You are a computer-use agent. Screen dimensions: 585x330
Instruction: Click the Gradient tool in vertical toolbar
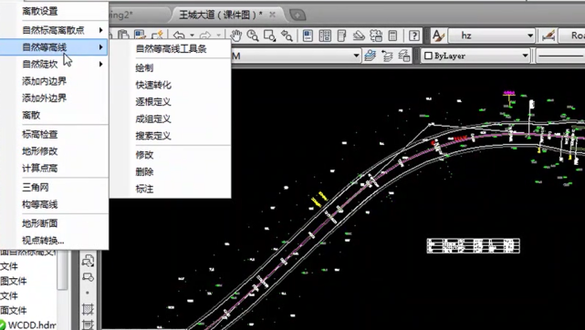tap(88, 325)
